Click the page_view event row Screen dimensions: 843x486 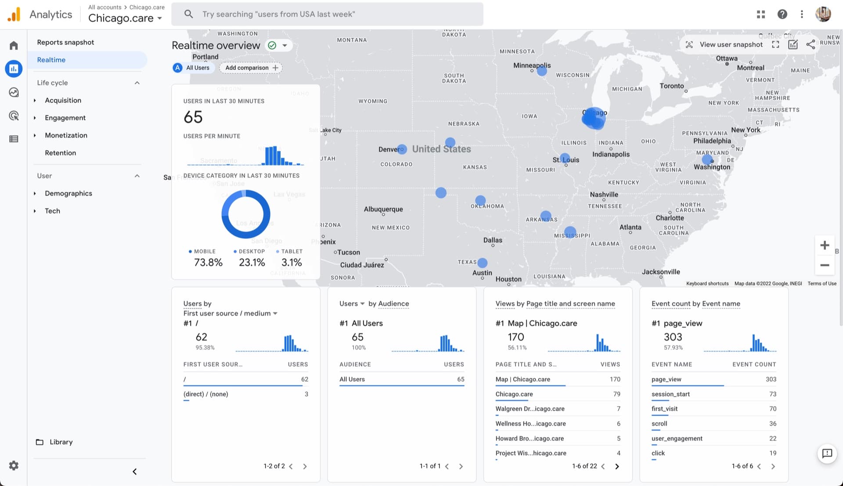[714, 379]
